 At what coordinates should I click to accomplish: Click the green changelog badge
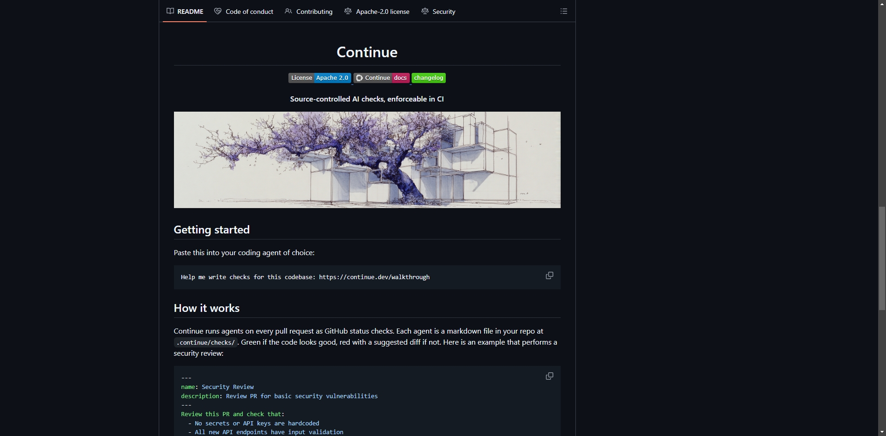(429, 78)
